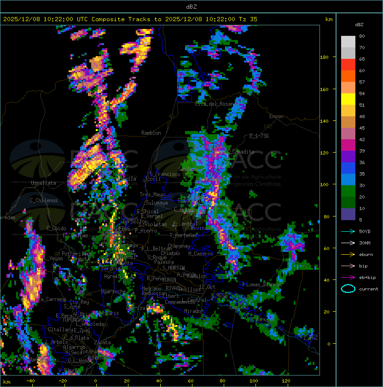Viewport: 383px width, 387px height.
Task: Click the Agrelo place label
Action: click(x=112, y=276)
